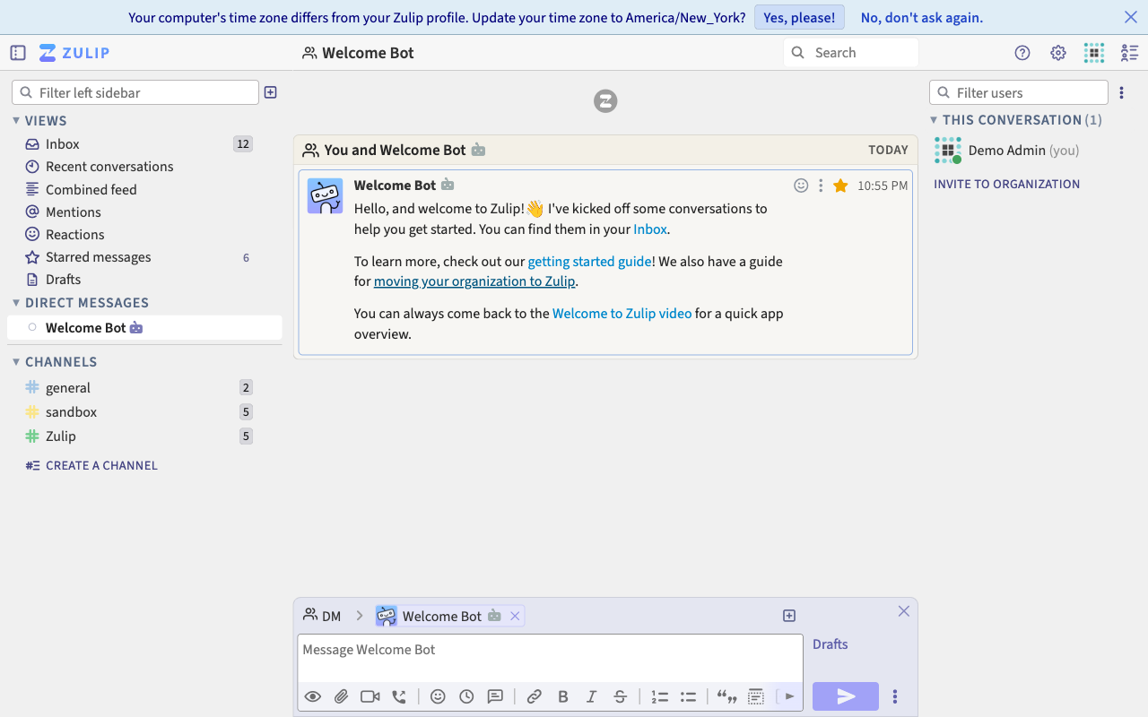Toggle the left sidebar visibility
The width and height of the screenshot is (1148, 717).
18,53
